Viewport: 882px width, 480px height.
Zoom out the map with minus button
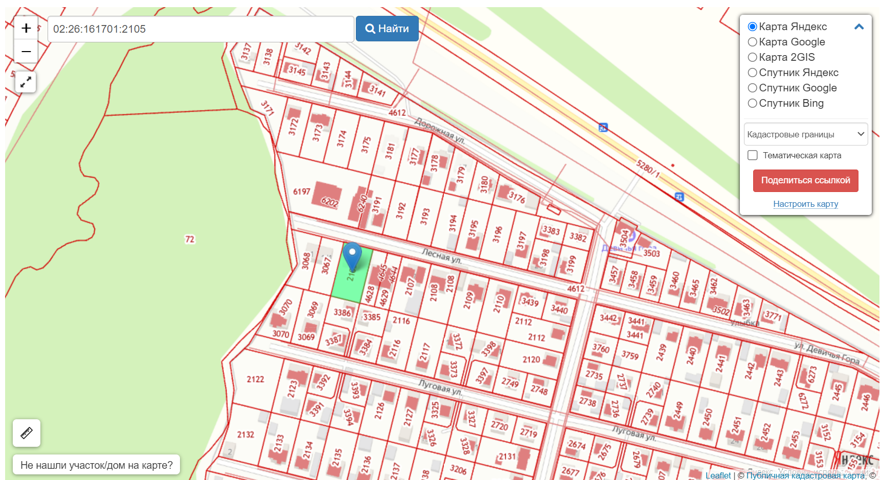coord(26,51)
